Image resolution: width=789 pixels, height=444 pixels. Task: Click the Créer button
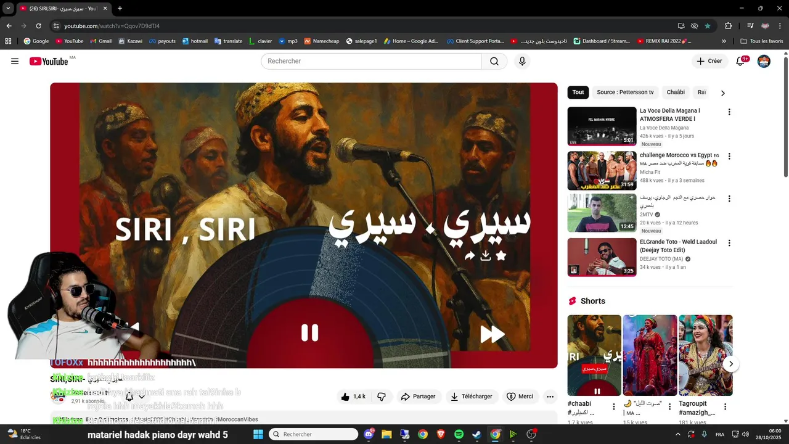[709, 61]
